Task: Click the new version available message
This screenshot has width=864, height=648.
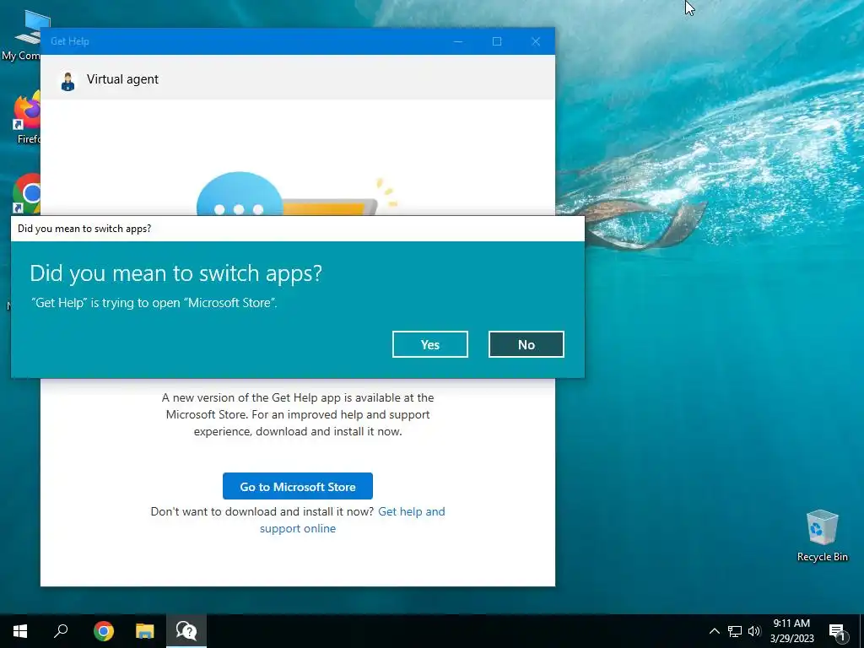Action: point(298,414)
